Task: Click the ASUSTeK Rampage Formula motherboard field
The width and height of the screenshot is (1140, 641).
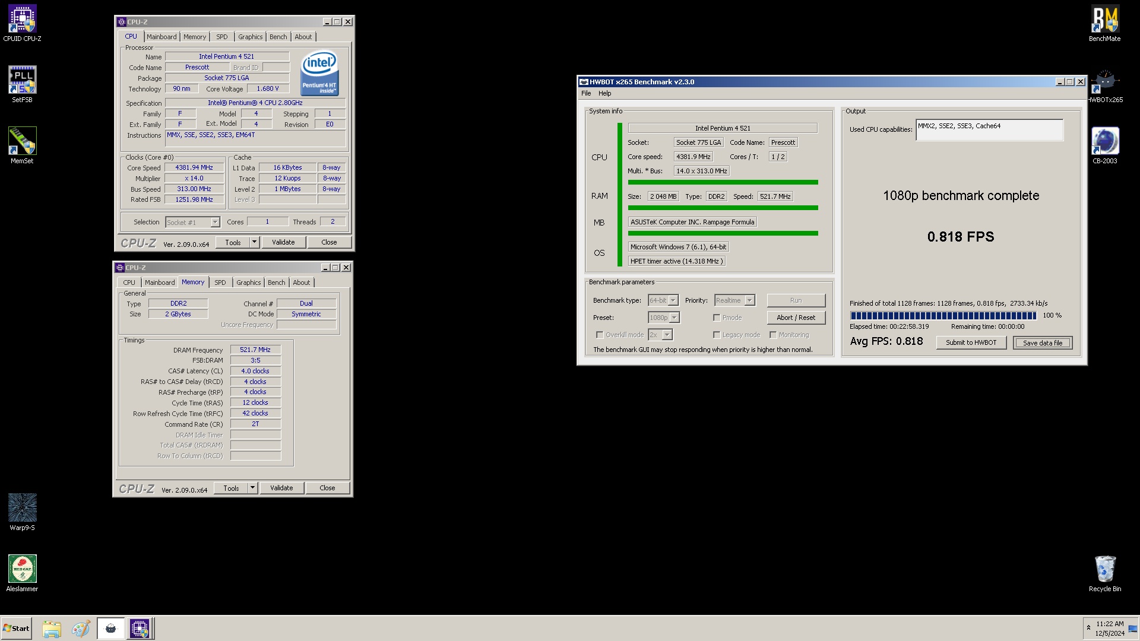Action: (692, 222)
